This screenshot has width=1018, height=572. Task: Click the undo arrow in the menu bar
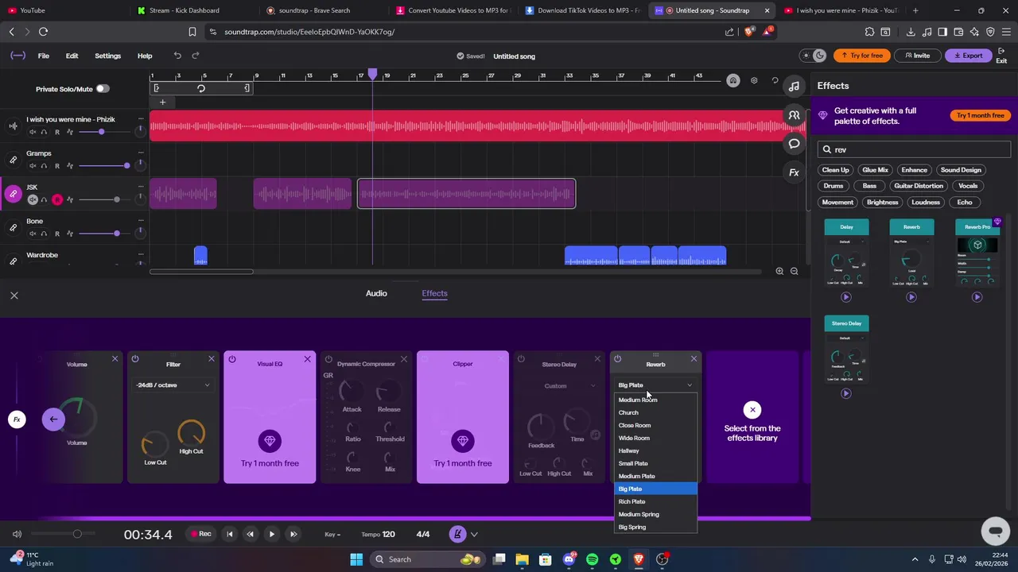[177, 56]
